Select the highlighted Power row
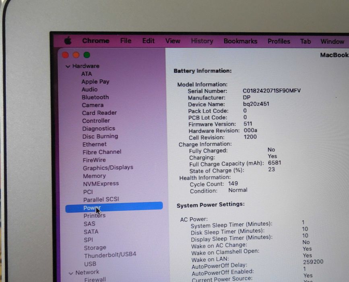Screen dimensions: 349x282 [114, 207]
